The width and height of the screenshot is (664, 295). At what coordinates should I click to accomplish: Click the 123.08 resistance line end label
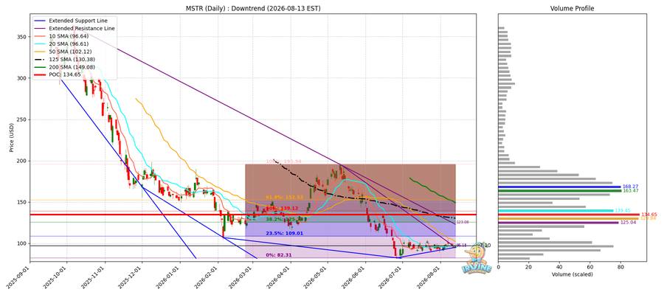point(463,222)
